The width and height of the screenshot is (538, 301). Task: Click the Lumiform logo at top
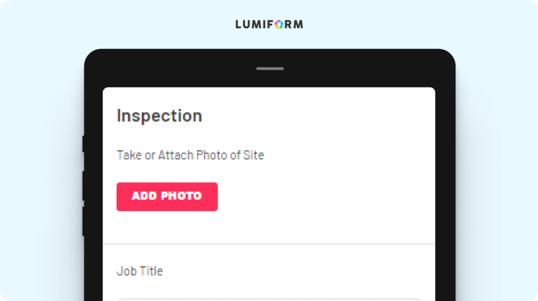click(x=270, y=24)
